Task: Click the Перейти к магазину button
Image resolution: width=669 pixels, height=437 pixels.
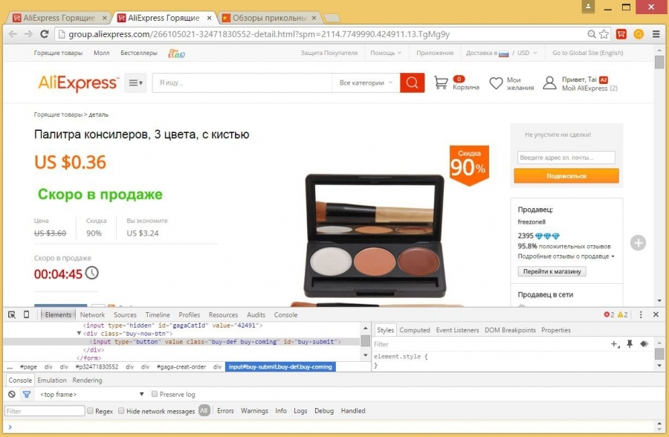Action: pyautogui.click(x=552, y=271)
